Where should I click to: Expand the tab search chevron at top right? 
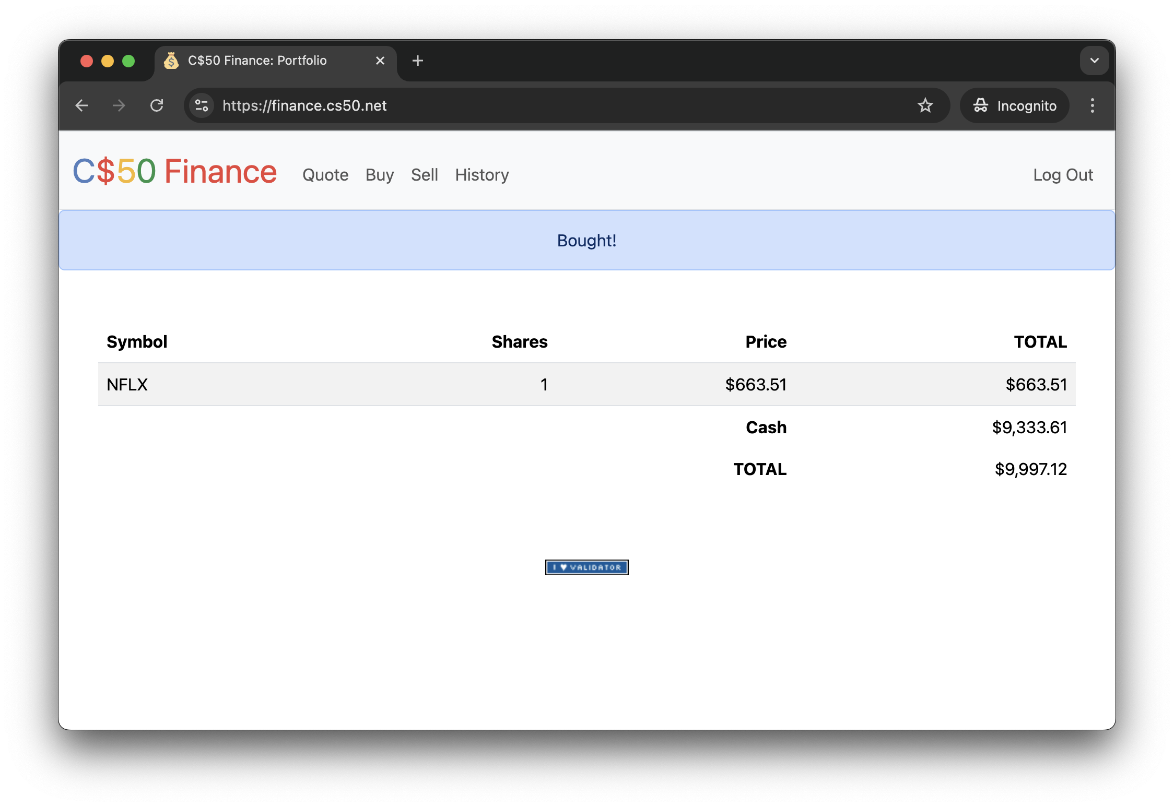tap(1094, 60)
